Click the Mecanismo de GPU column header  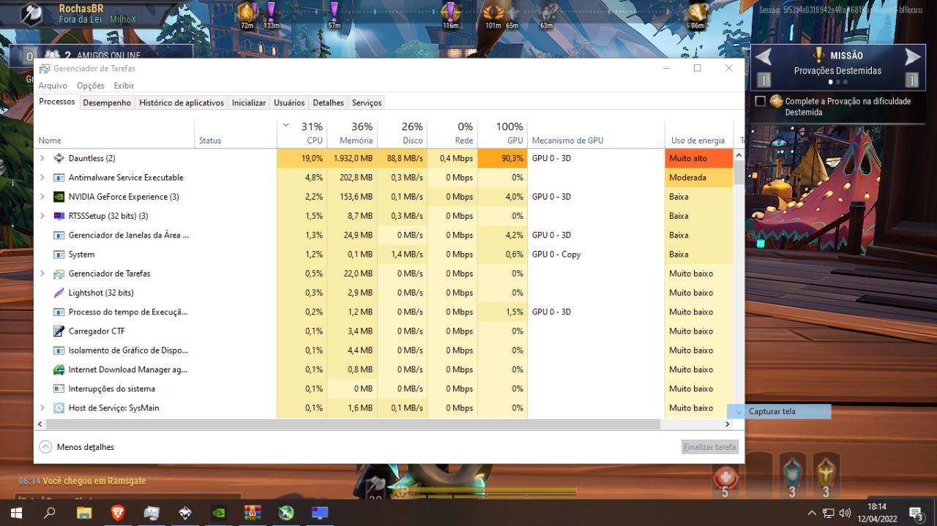point(596,133)
